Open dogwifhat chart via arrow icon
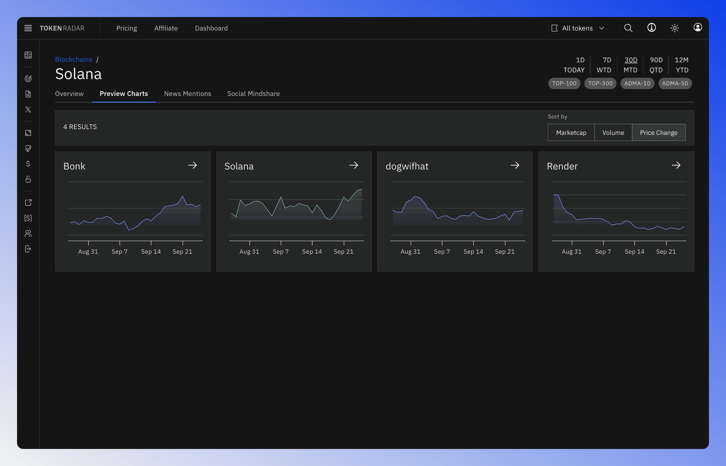Image resolution: width=726 pixels, height=466 pixels. pyautogui.click(x=515, y=166)
